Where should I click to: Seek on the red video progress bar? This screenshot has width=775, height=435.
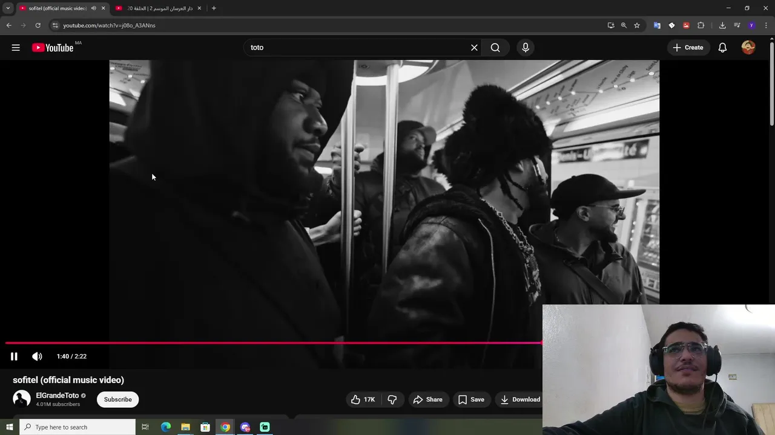pyautogui.click(x=274, y=343)
